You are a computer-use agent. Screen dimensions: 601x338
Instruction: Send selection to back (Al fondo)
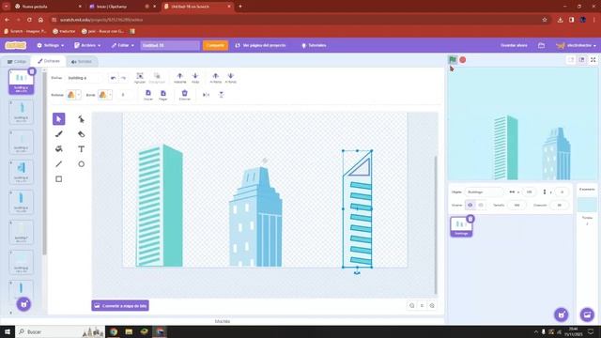(x=231, y=78)
